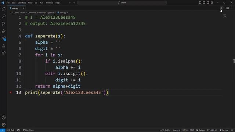Change line ending via CRLF

192,130
